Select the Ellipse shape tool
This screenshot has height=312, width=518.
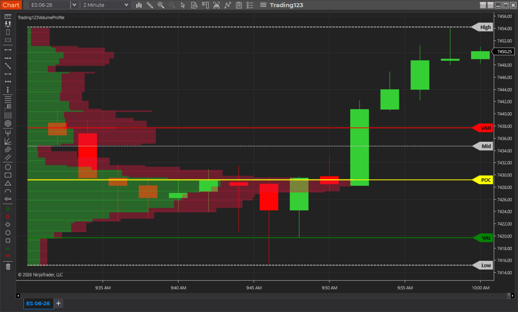click(x=8, y=167)
